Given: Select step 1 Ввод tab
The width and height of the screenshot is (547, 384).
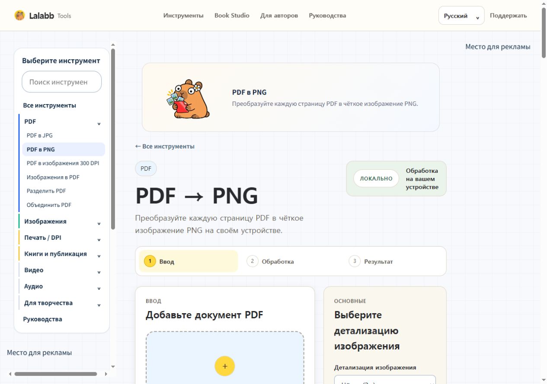Looking at the screenshot, I should click(x=189, y=261).
